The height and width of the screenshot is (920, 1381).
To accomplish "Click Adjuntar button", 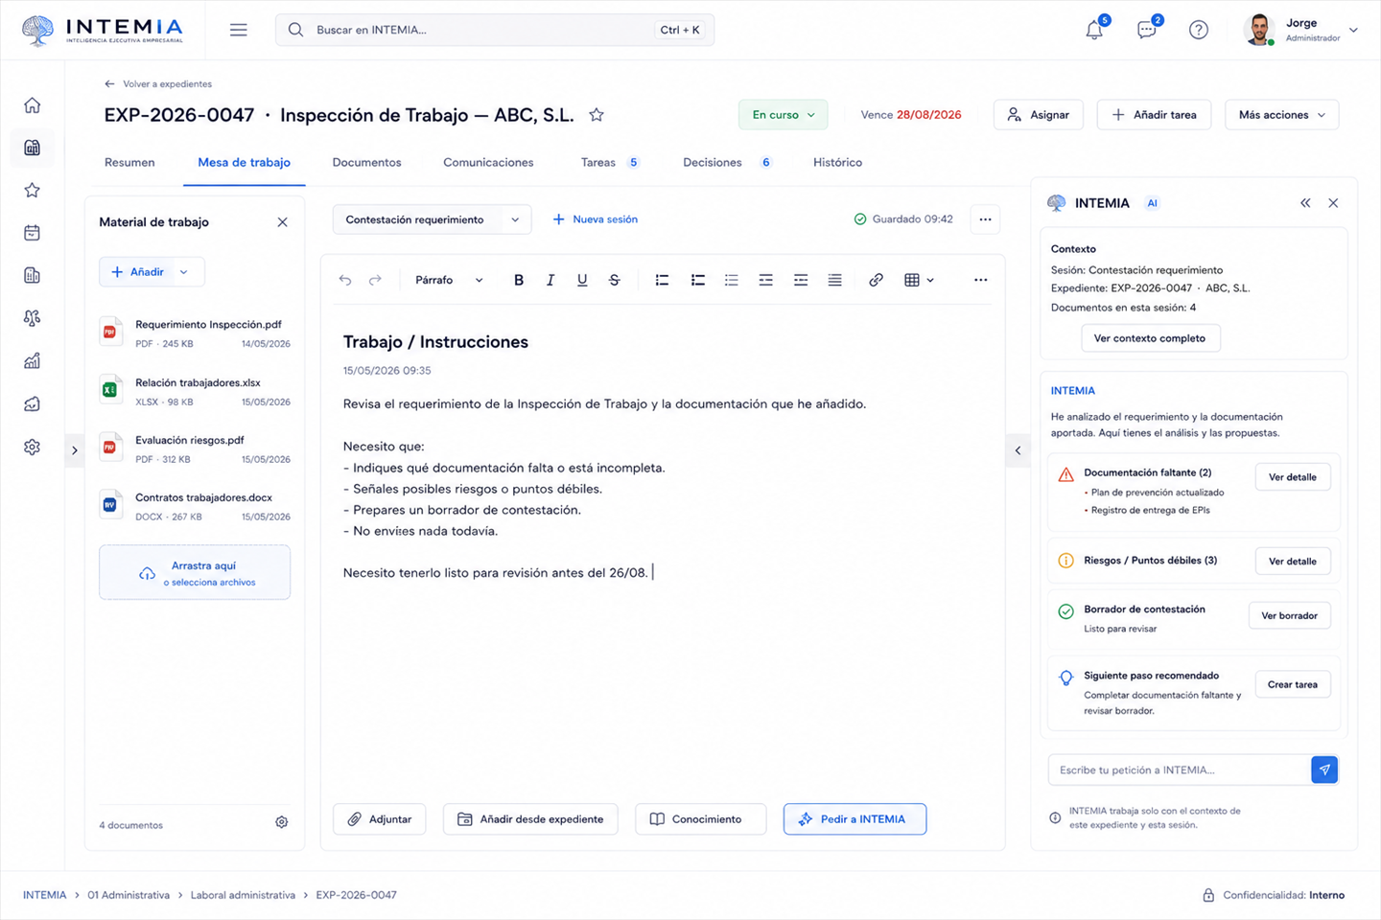I will click(380, 819).
